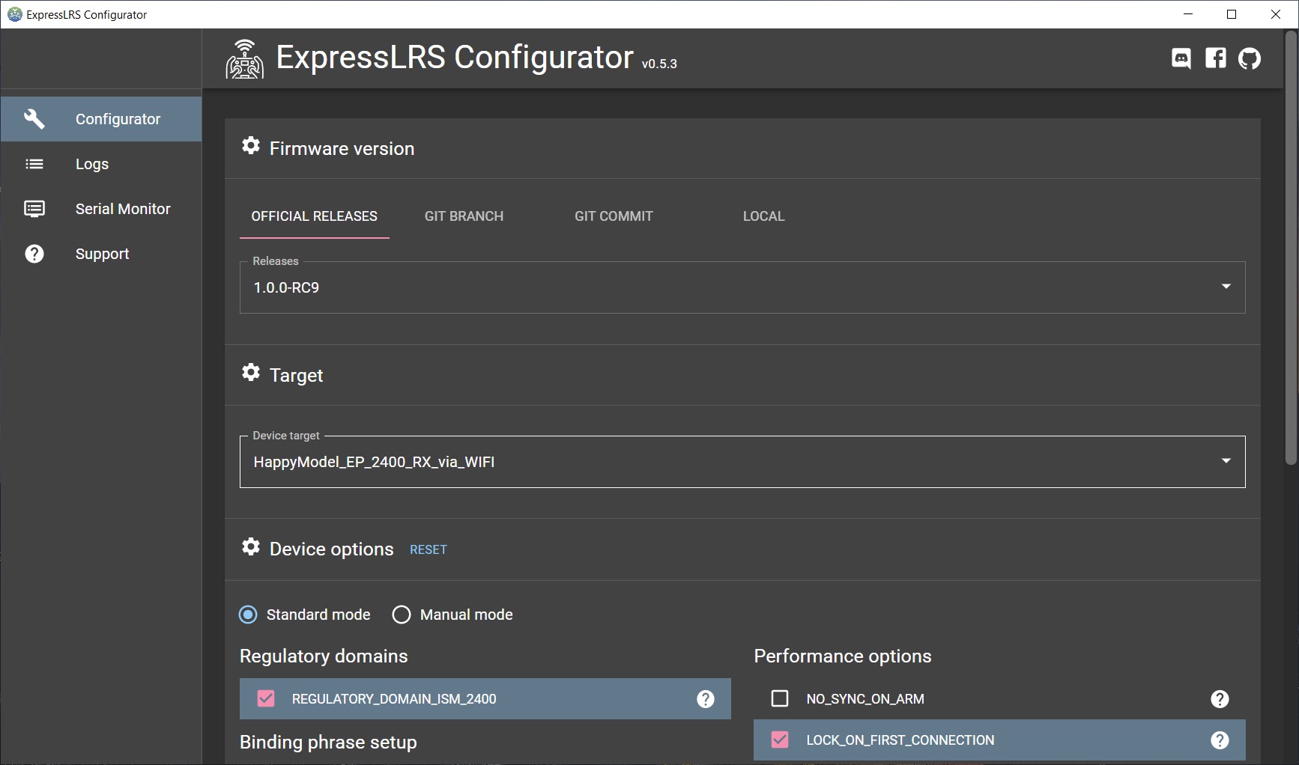
Task: Open the Facebook page icon
Action: (1216, 58)
